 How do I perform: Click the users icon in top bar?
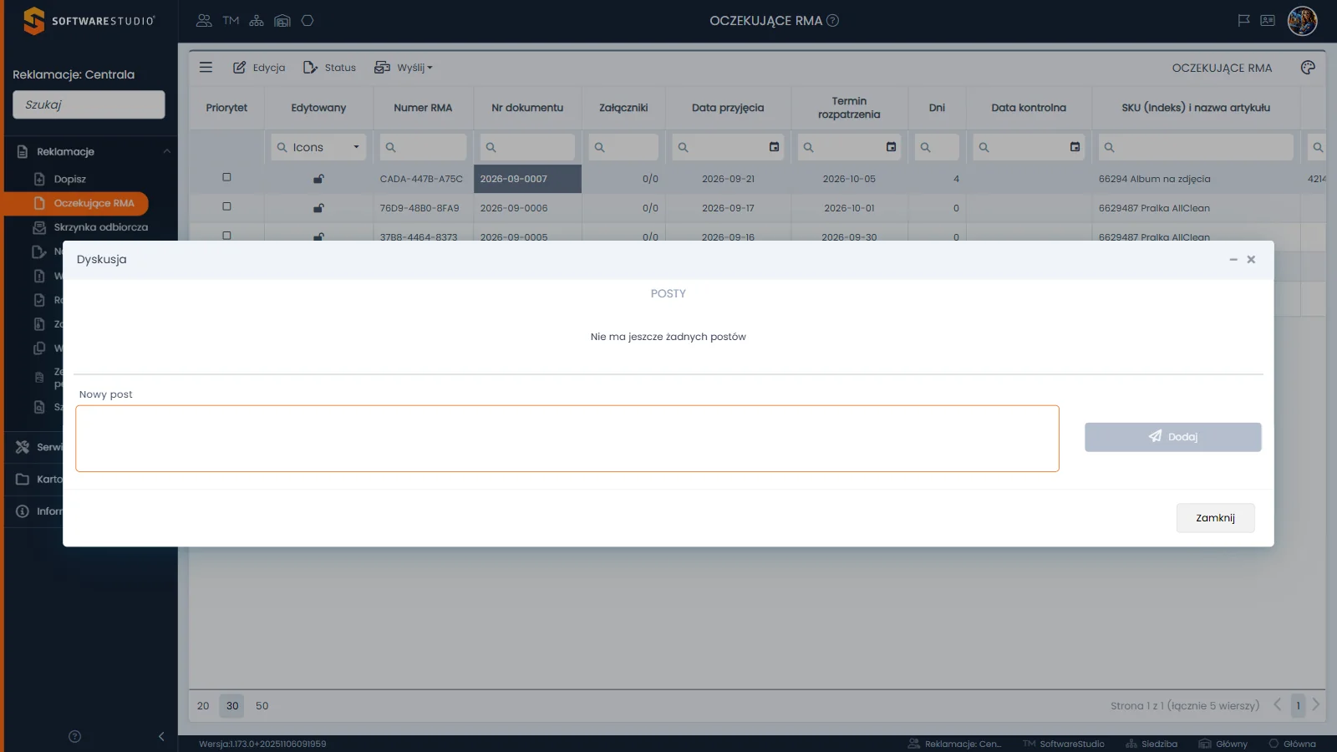click(x=204, y=21)
